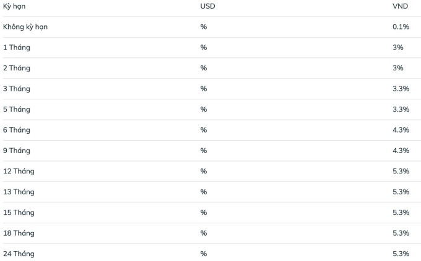Image resolution: width=421 pixels, height=261 pixels.
Task: Select the "12 Tháng" term label
Action: pyautogui.click(x=19, y=172)
